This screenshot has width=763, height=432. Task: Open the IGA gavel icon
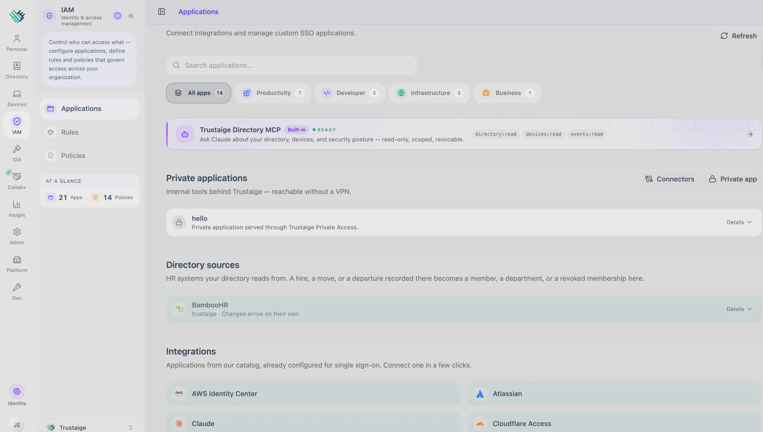pos(17,149)
